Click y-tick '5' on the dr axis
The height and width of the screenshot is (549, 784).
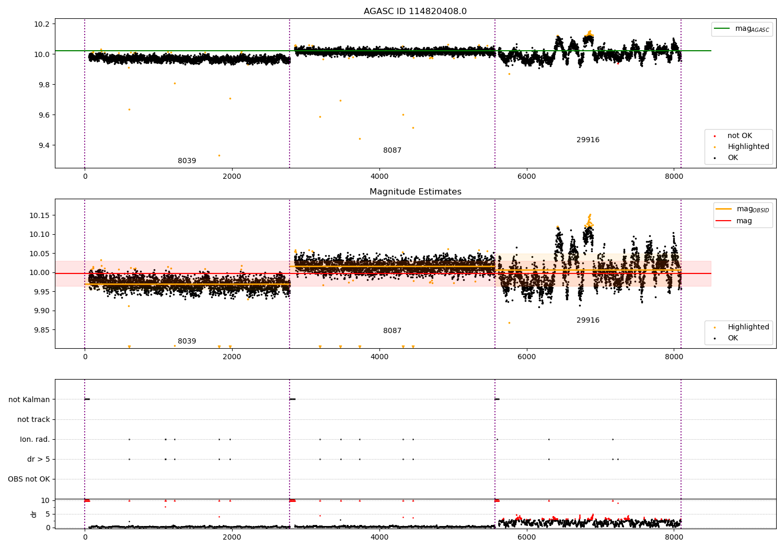click(48, 514)
